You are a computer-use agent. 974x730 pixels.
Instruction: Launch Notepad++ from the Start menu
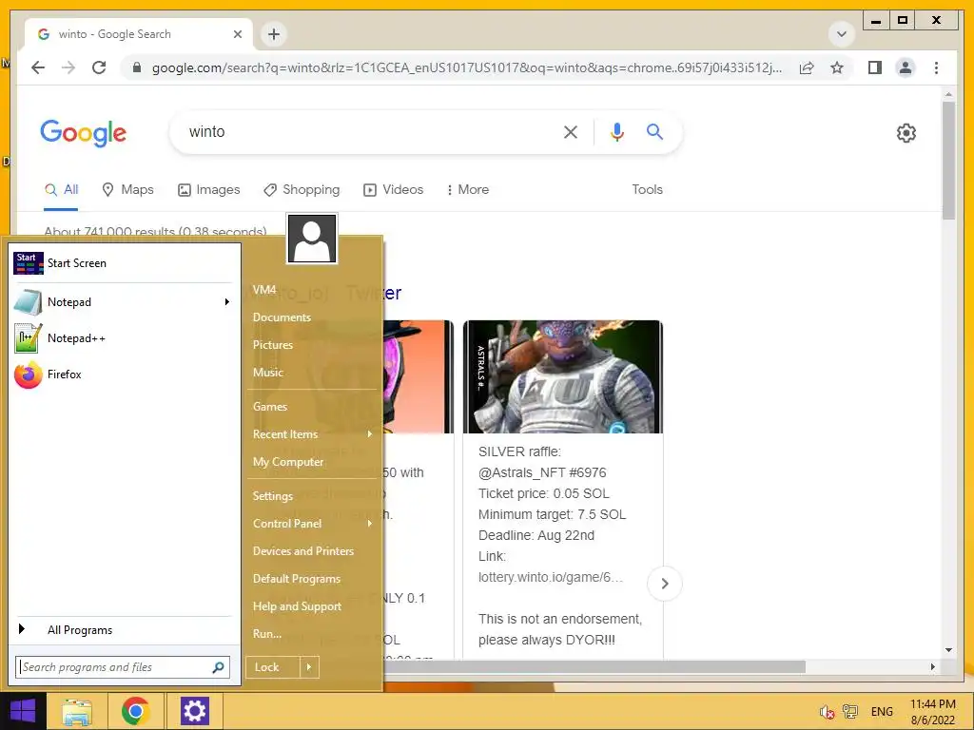[x=125, y=338]
